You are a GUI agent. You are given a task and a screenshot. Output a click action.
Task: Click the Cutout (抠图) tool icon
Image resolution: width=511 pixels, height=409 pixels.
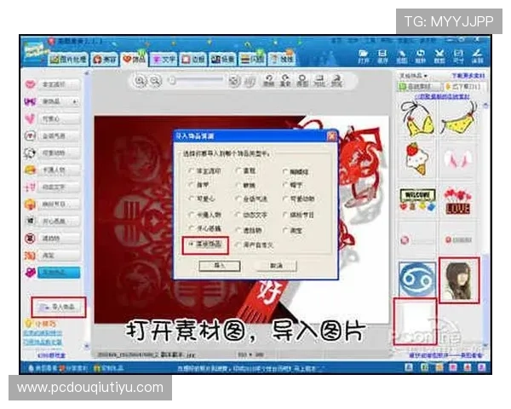401,56
